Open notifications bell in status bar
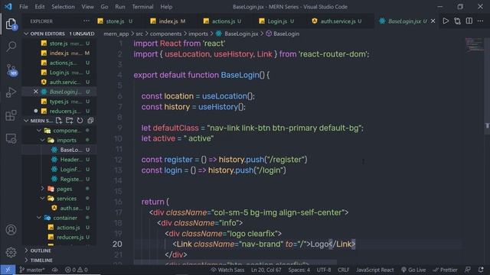The image size is (490, 275). pos(481,270)
